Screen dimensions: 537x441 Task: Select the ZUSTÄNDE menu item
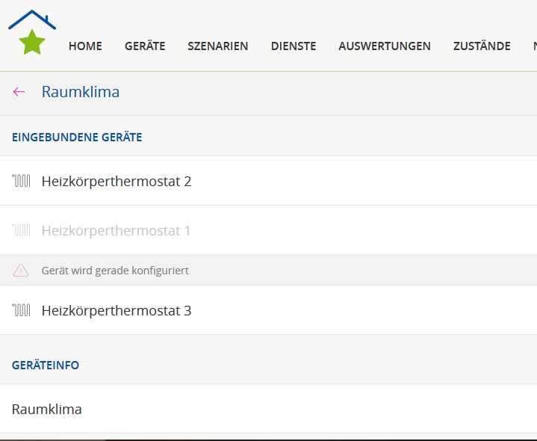point(482,46)
